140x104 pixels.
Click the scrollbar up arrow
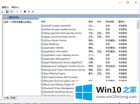point(138,21)
